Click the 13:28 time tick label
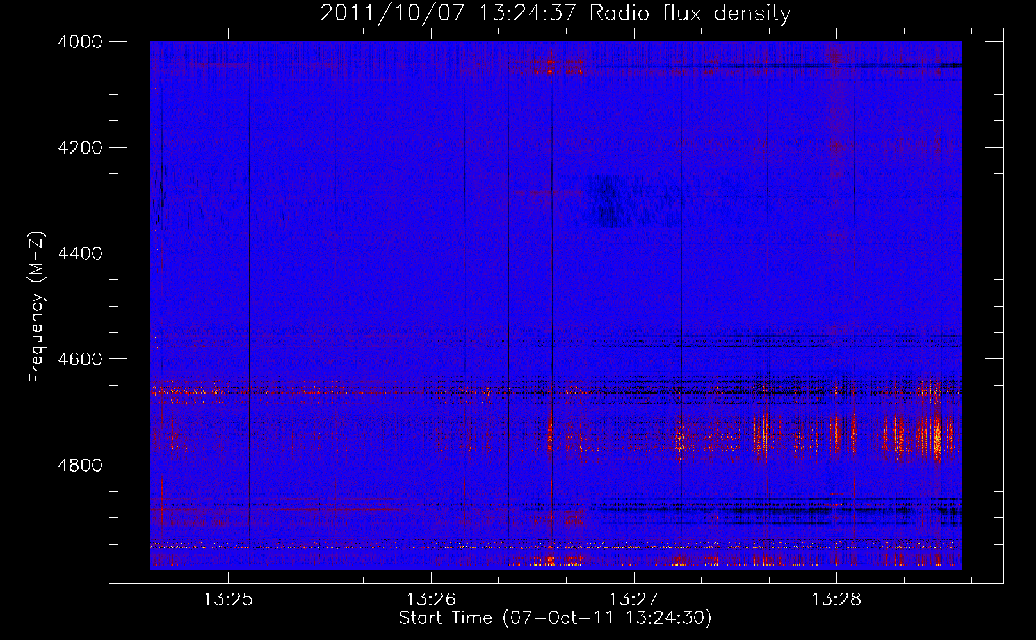This screenshot has height=640, width=1036. 836,599
